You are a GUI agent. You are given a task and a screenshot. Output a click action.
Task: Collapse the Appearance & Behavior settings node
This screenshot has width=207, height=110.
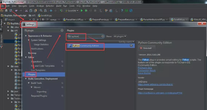point(26,36)
